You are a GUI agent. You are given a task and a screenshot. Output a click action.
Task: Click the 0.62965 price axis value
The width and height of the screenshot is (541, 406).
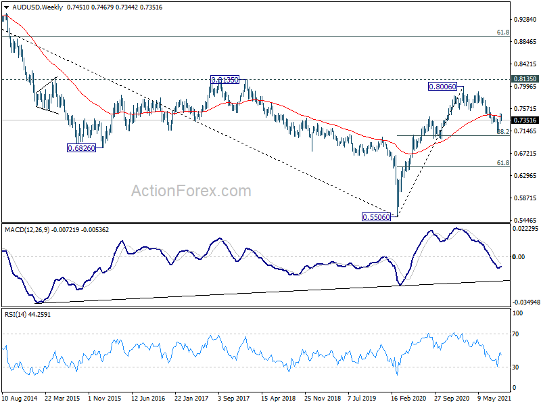[525, 175]
